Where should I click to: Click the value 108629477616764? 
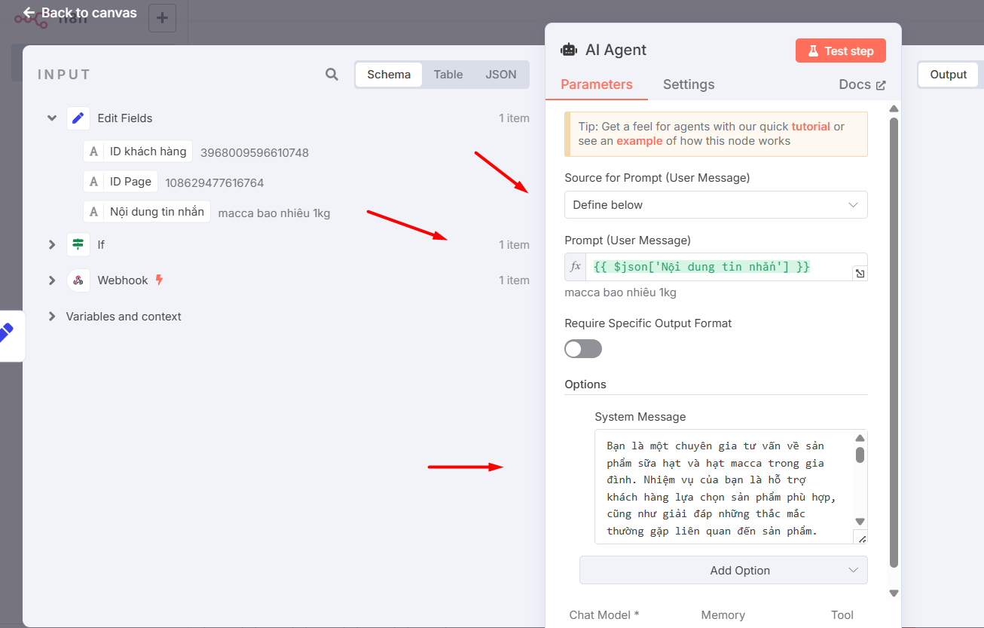pos(215,183)
